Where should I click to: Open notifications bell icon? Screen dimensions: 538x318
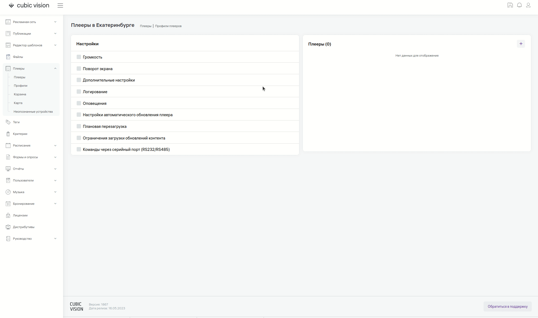pyautogui.click(x=519, y=5)
